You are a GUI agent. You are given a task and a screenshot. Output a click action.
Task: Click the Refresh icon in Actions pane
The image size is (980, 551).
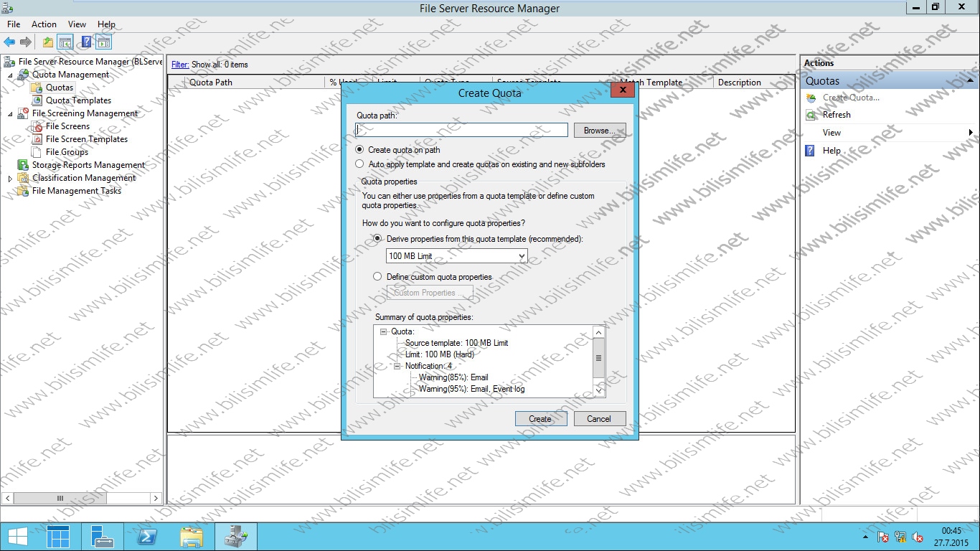[x=811, y=115]
